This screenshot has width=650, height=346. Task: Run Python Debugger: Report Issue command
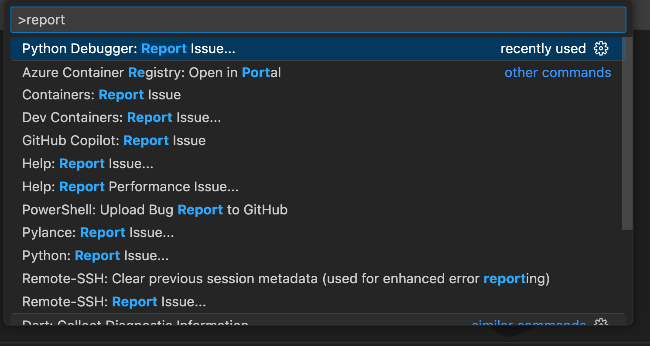[129, 49]
